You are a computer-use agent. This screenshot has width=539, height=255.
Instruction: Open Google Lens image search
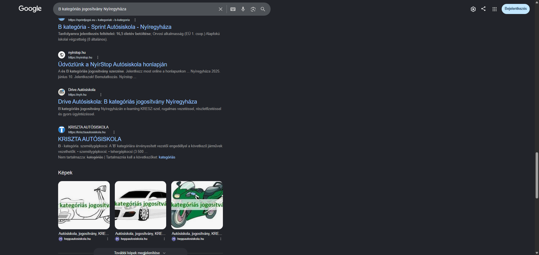tap(253, 9)
